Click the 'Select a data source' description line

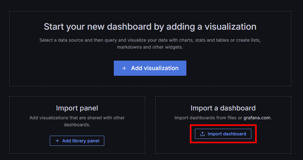point(150,40)
